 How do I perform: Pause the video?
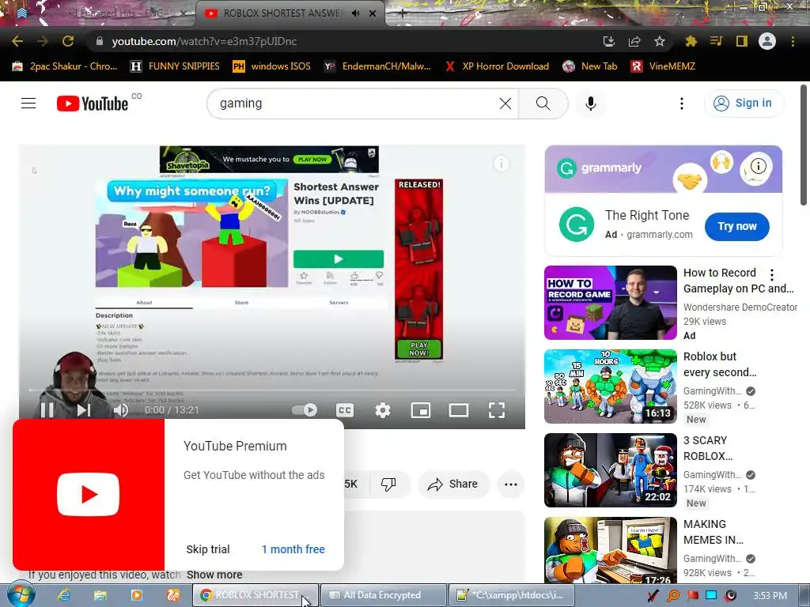click(x=47, y=410)
